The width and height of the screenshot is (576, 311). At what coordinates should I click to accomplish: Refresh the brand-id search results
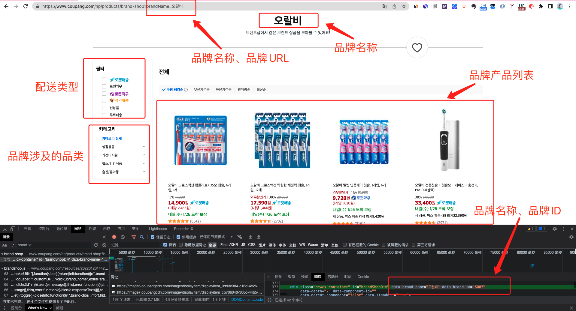[x=96, y=245]
